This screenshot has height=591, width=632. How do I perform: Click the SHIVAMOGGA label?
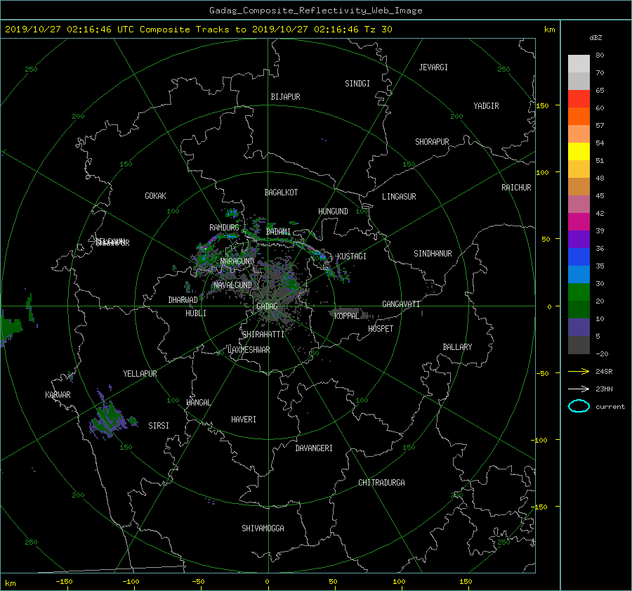coord(263,528)
